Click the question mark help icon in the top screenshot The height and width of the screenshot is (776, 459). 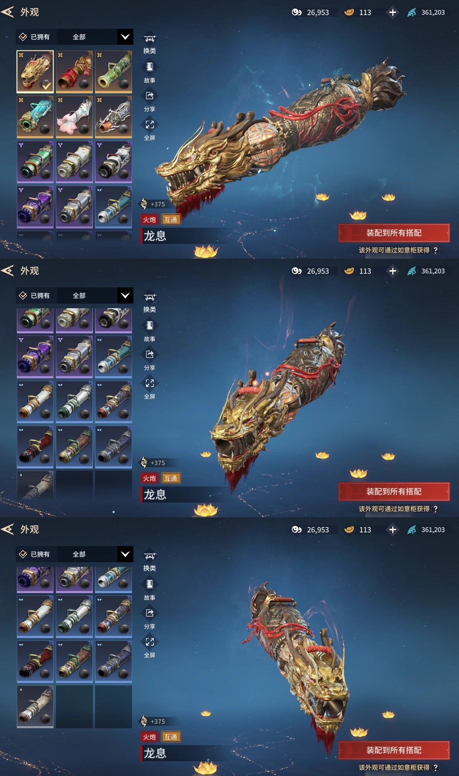(435, 250)
